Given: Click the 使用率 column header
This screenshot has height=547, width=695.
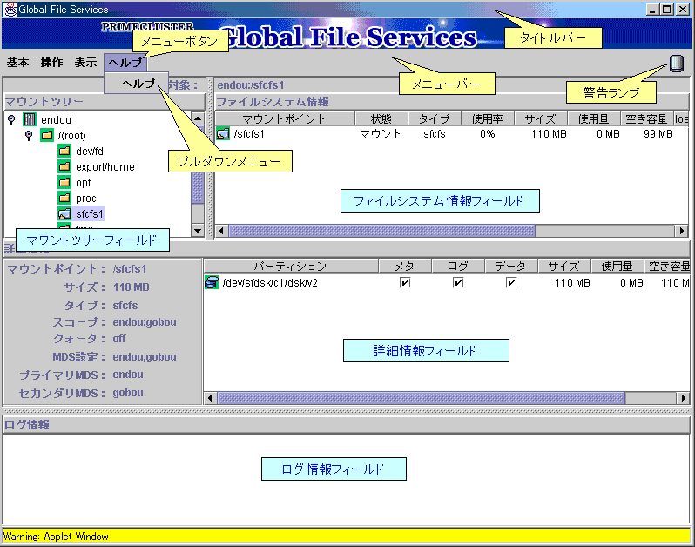Looking at the screenshot, I should [488, 118].
